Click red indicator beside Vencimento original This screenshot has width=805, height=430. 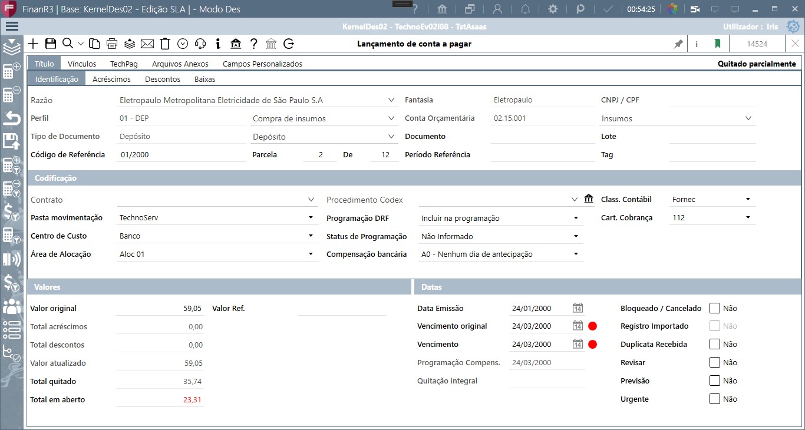[x=592, y=326]
